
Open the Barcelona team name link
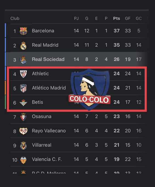click(x=43, y=31)
